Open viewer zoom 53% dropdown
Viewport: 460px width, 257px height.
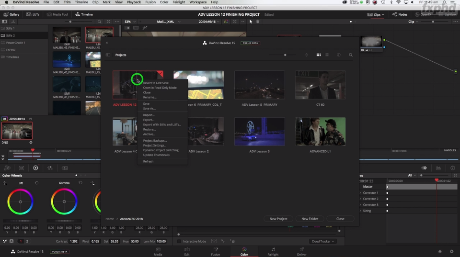pos(130,22)
